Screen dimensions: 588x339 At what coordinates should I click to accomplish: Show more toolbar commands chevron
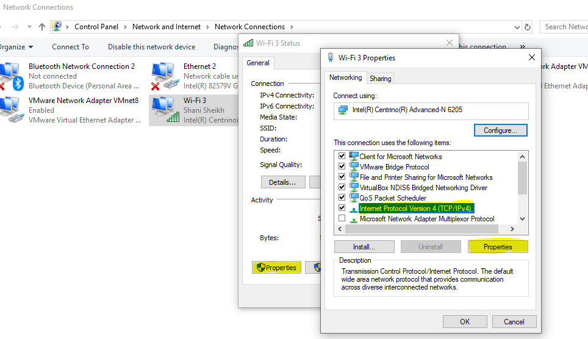(x=522, y=47)
